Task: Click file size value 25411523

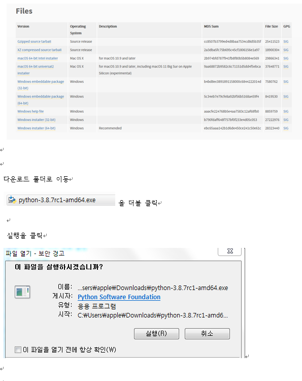Action: click(272, 42)
